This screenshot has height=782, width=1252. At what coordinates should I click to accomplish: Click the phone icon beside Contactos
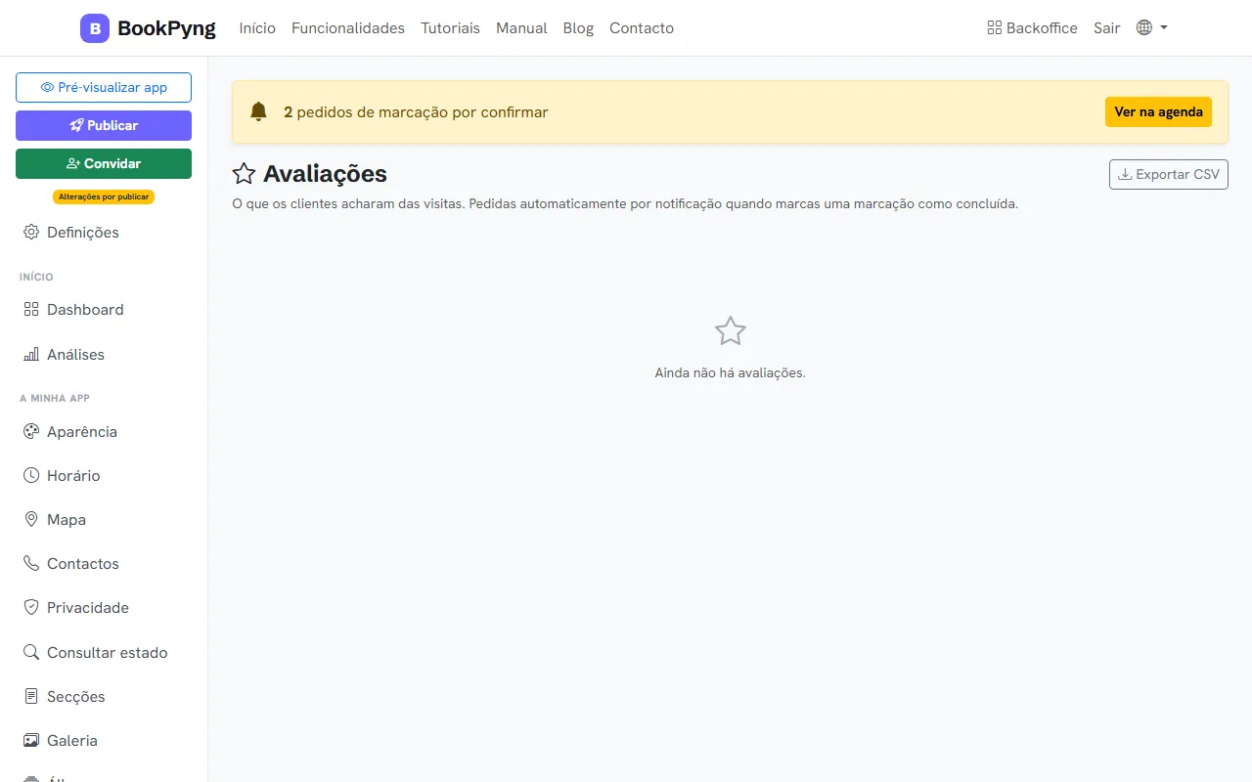31,564
